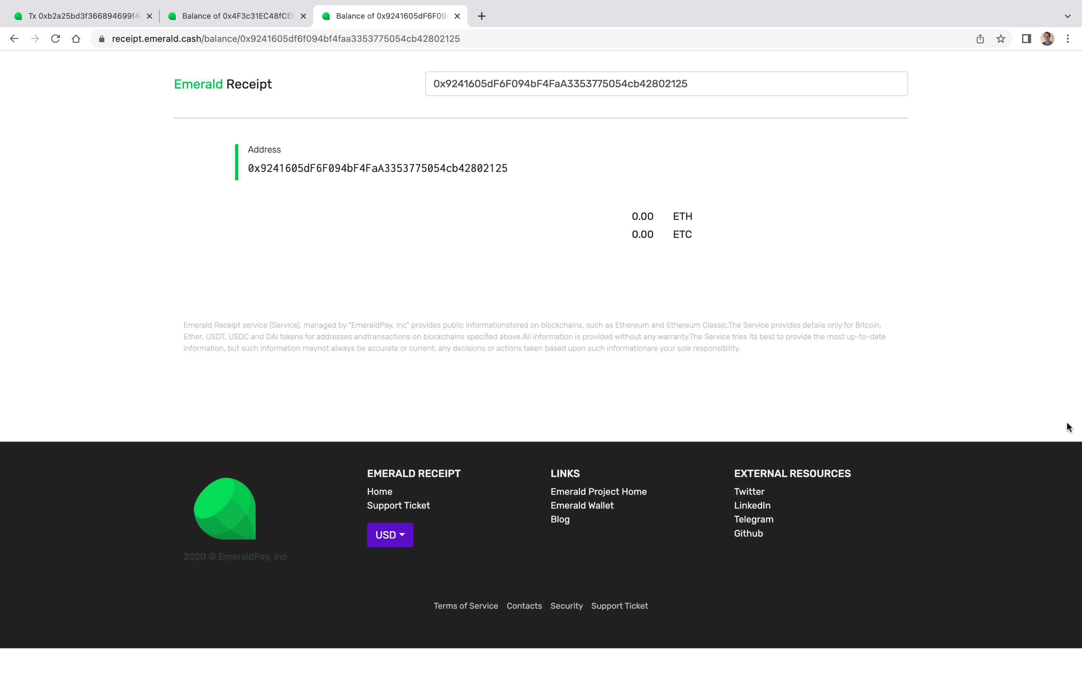Select the USD currency dropdown

coord(390,535)
